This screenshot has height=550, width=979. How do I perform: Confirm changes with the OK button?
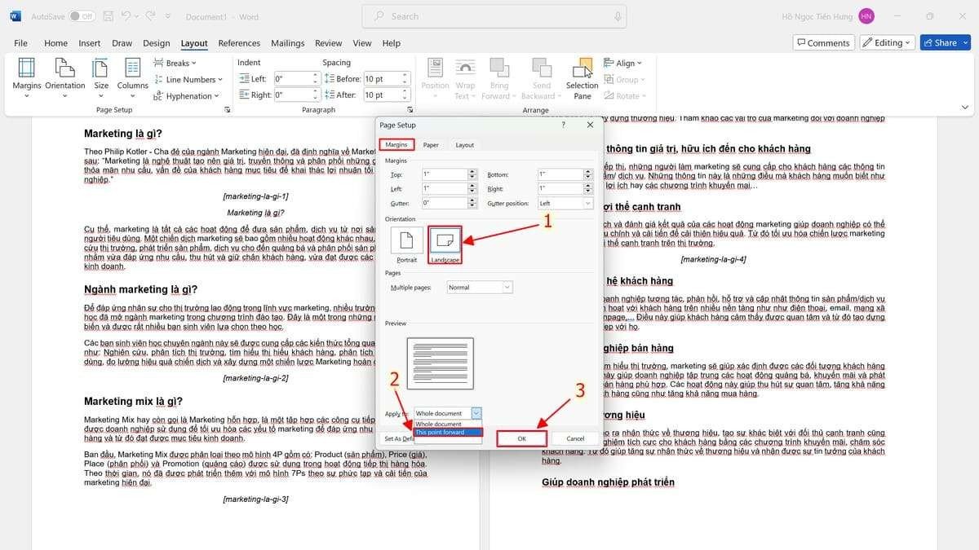(x=521, y=438)
